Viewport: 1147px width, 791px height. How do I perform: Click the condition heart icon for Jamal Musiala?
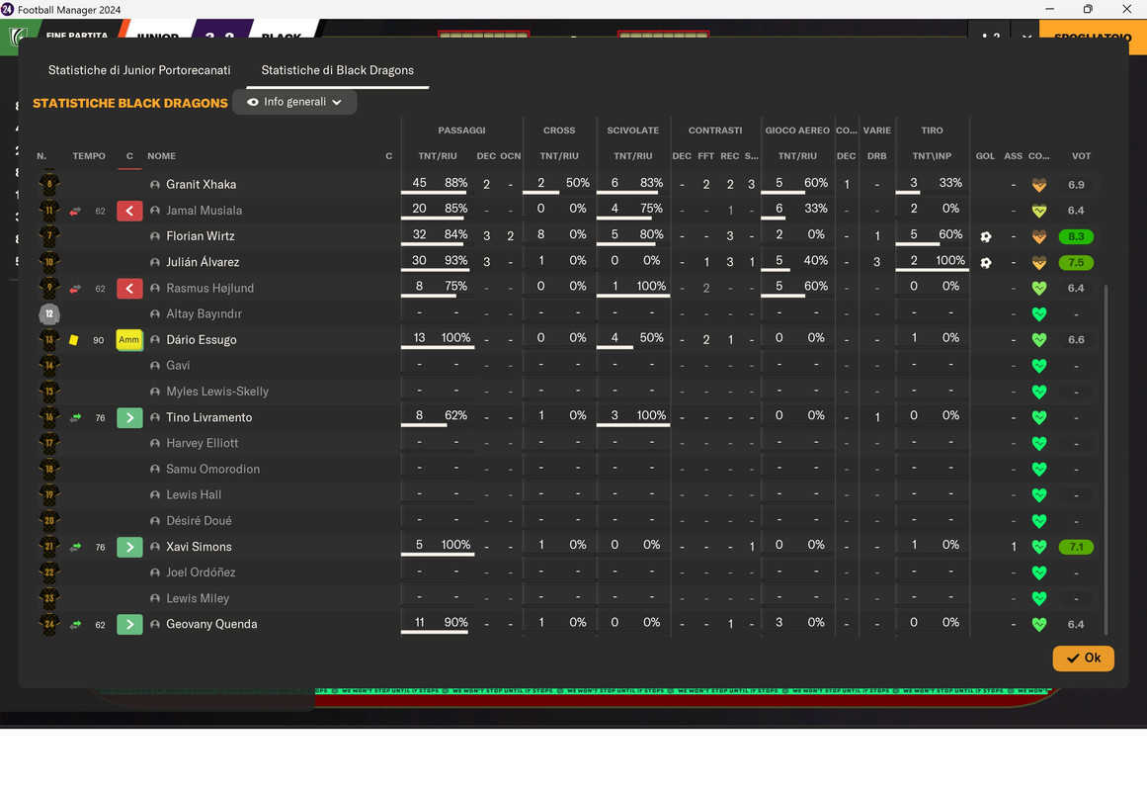(x=1038, y=211)
